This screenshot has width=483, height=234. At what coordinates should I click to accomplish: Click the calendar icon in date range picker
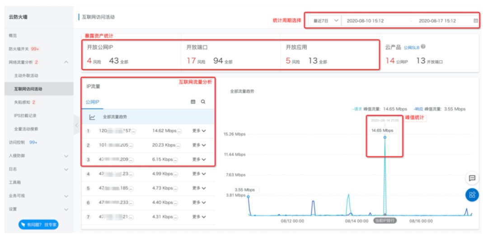coord(476,21)
